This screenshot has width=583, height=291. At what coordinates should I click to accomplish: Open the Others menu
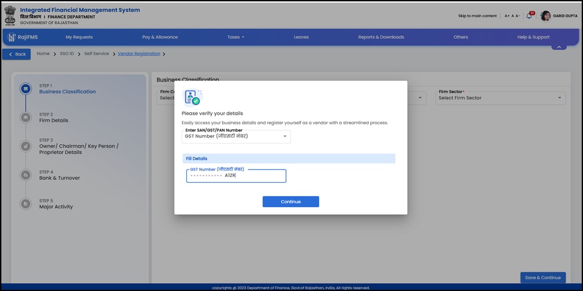(461, 37)
